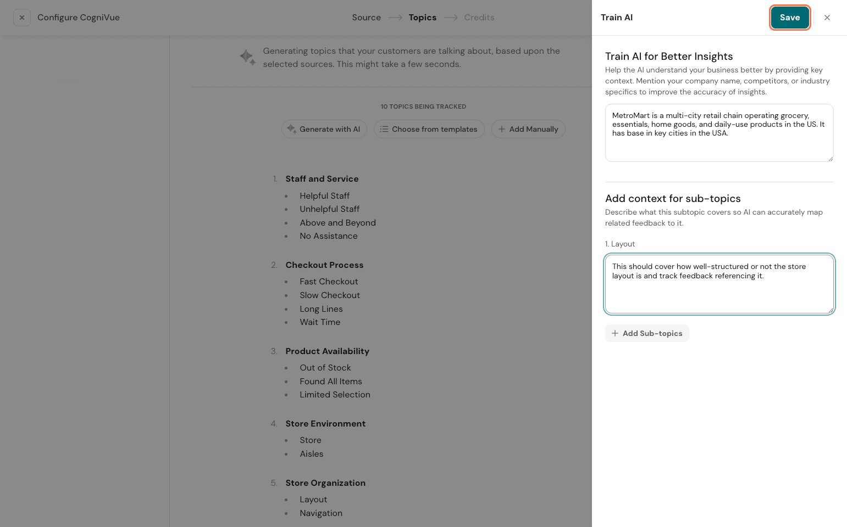Viewport: 847px width, 527px height.
Task: Click the resize handle of the Layout textarea
Action: pyautogui.click(x=831, y=310)
